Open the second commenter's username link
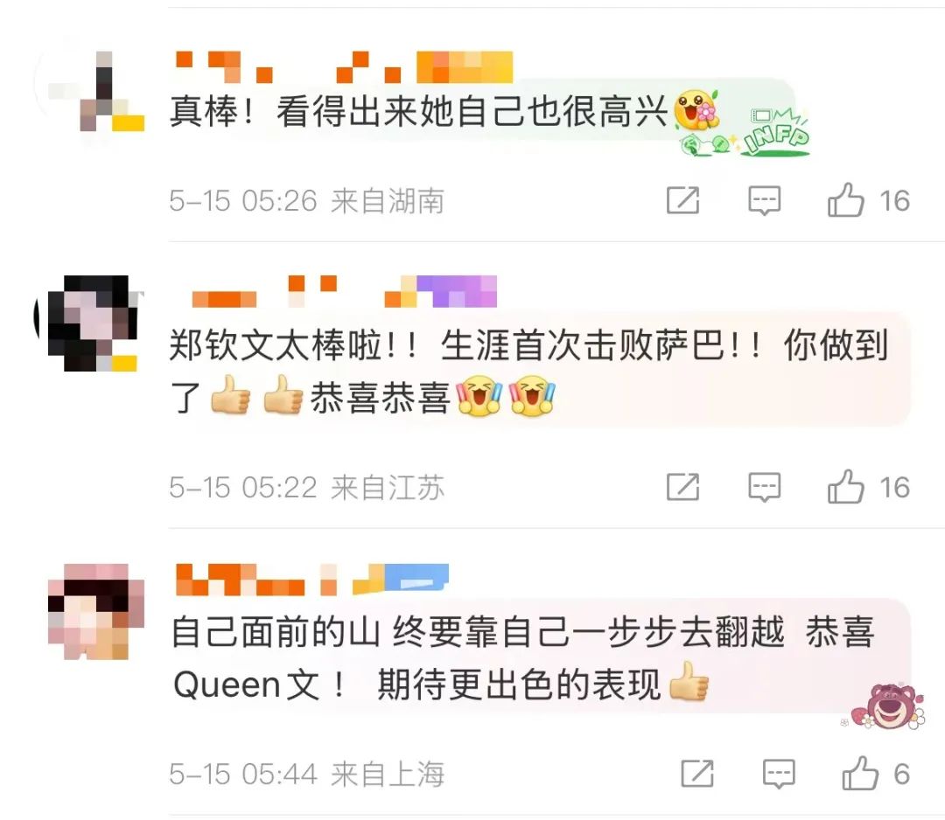The height and width of the screenshot is (820, 945). point(344,291)
